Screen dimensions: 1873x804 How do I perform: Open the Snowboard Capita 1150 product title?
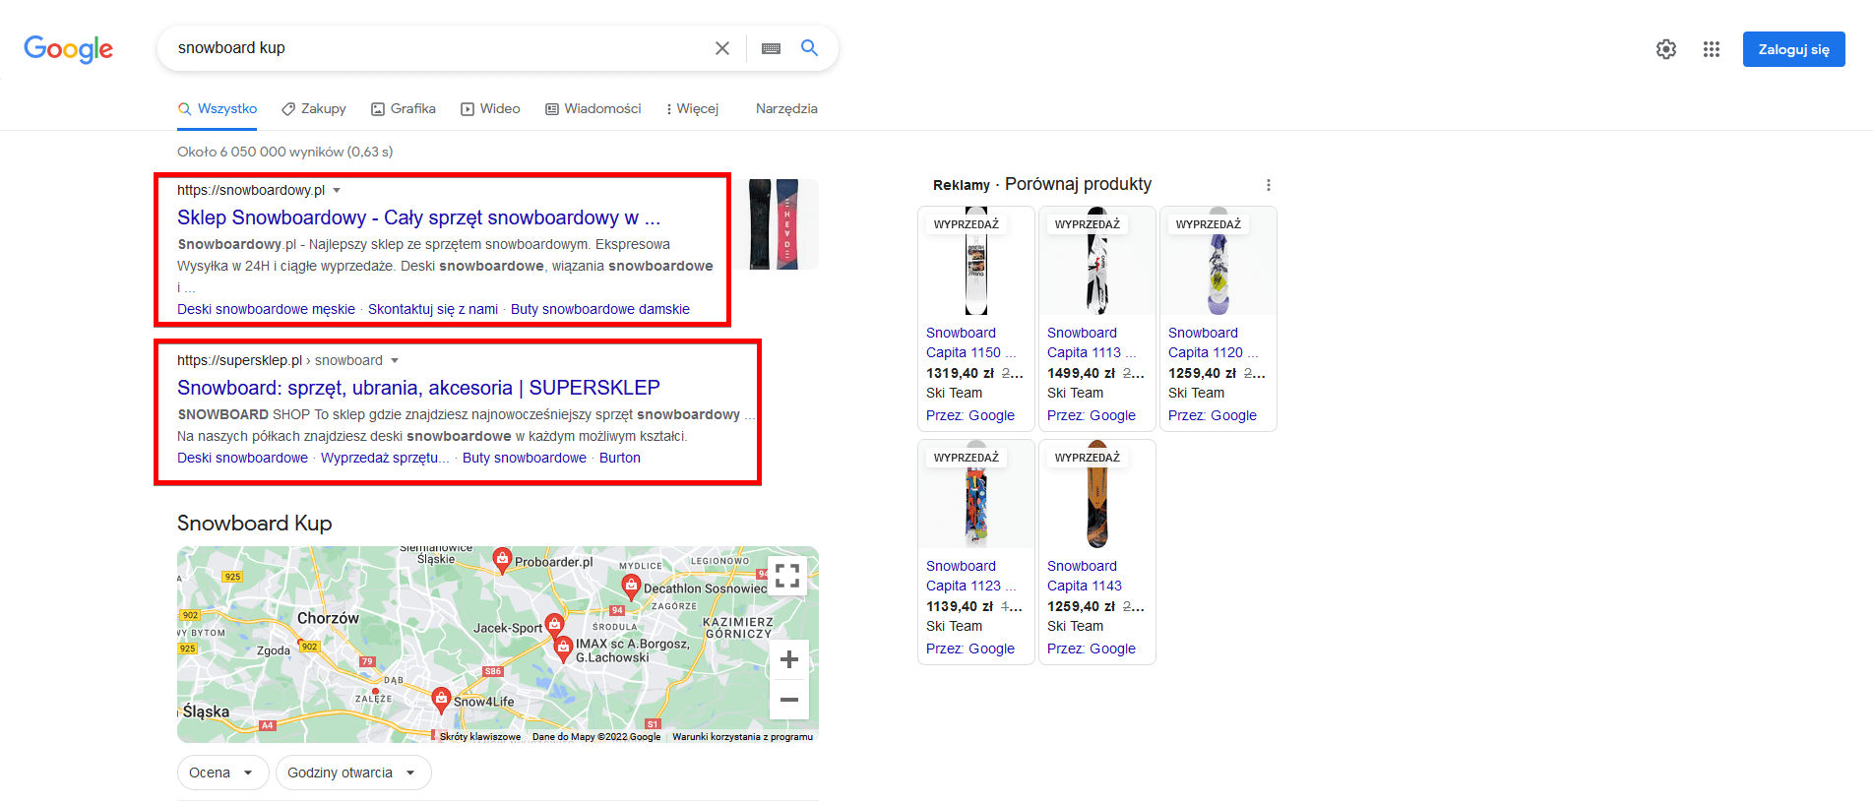(x=971, y=342)
